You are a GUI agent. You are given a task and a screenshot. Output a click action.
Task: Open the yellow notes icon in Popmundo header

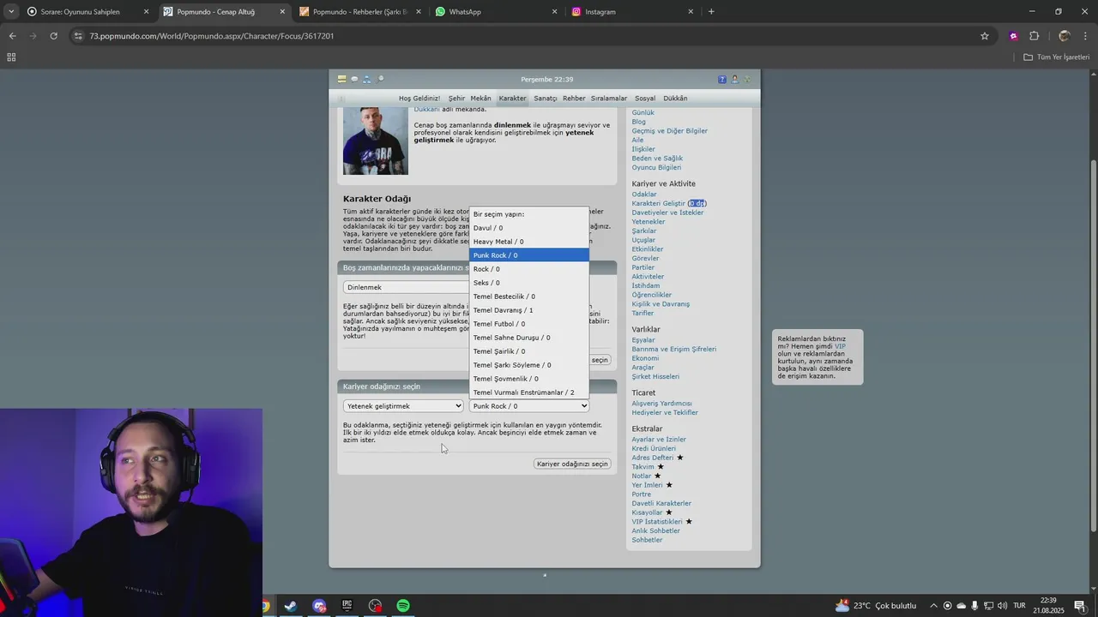pos(341,79)
